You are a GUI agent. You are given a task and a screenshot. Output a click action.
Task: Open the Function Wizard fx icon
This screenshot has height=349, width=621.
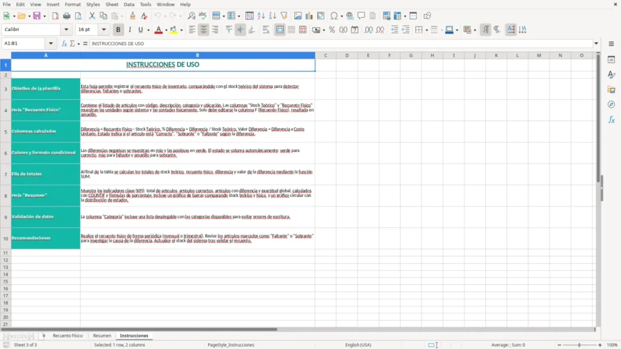pos(64,44)
